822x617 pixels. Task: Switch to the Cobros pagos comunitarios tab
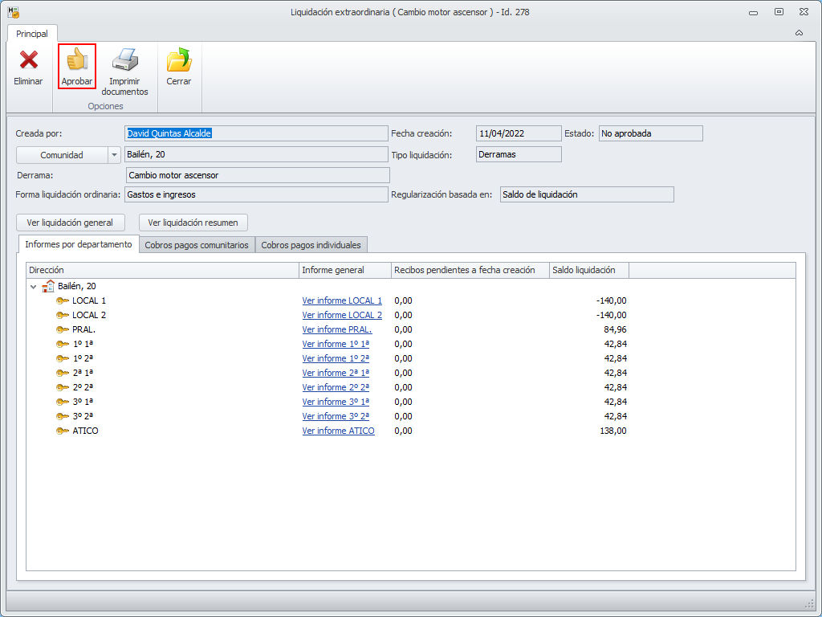point(197,245)
